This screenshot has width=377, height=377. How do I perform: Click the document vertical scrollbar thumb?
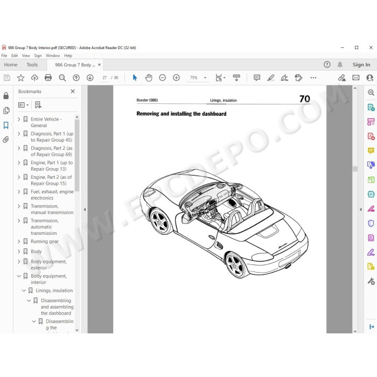(x=355, y=169)
